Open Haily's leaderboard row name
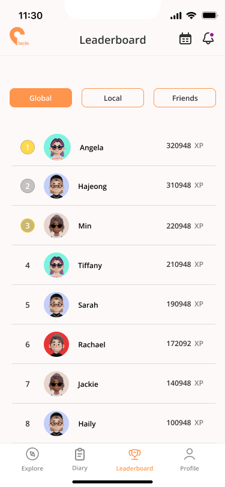This screenshot has width=225, height=487. (x=87, y=423)
